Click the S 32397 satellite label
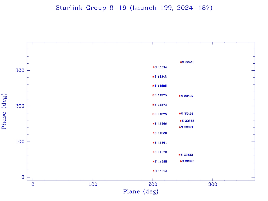 point(187,127)
